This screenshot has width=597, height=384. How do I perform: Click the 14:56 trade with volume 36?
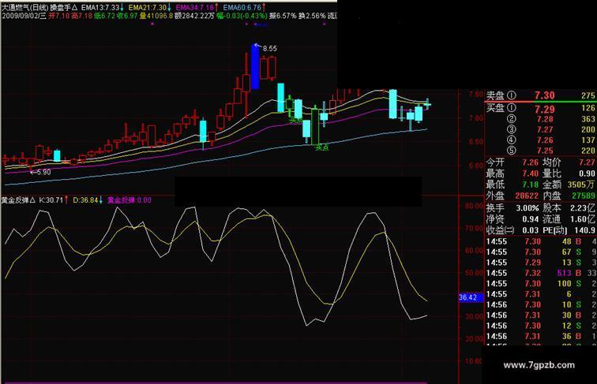(x=541, y=337)
